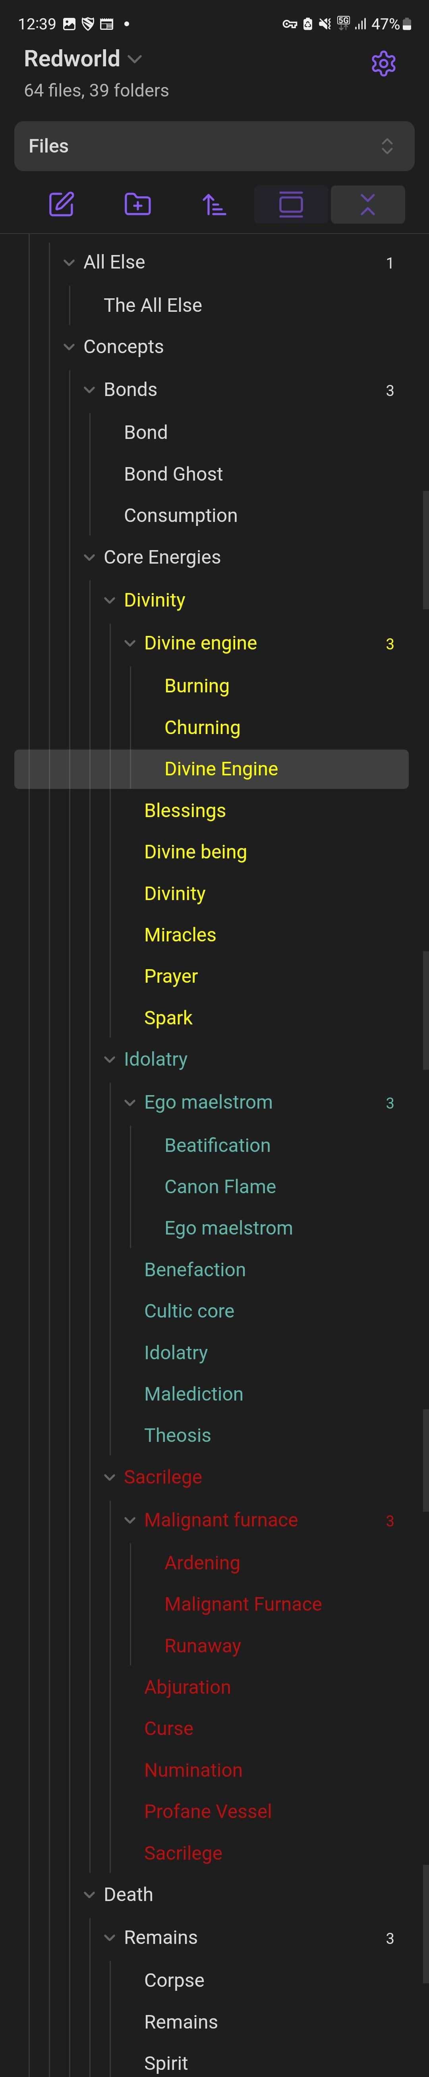Screen dimensions: 429x2077
Task: Create a new note
Action: (x=61, y=205)
